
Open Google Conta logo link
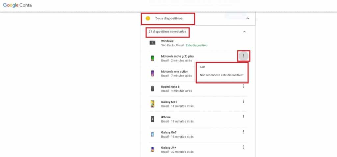pos(17,5)
